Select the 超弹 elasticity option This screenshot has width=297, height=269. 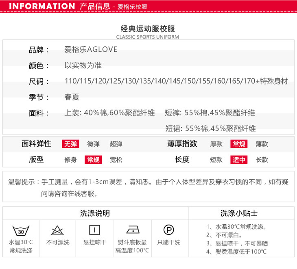116,144
